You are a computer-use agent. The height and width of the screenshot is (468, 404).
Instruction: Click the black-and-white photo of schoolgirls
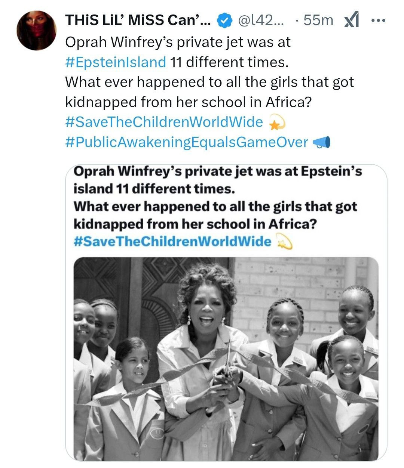226,359
